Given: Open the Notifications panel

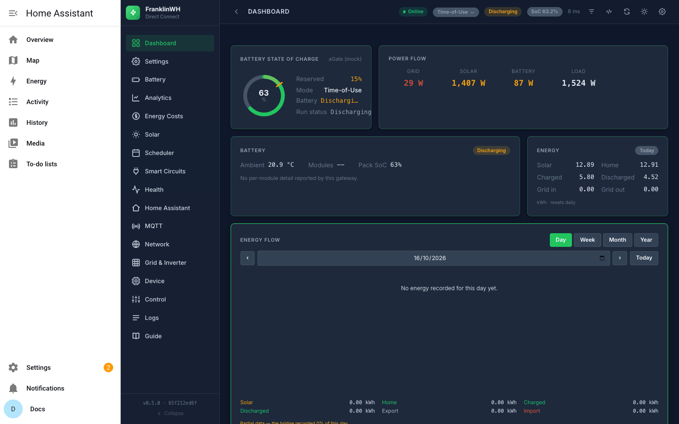Looking at the screenshot, I should pyautogui.click(x=60, y=388).
